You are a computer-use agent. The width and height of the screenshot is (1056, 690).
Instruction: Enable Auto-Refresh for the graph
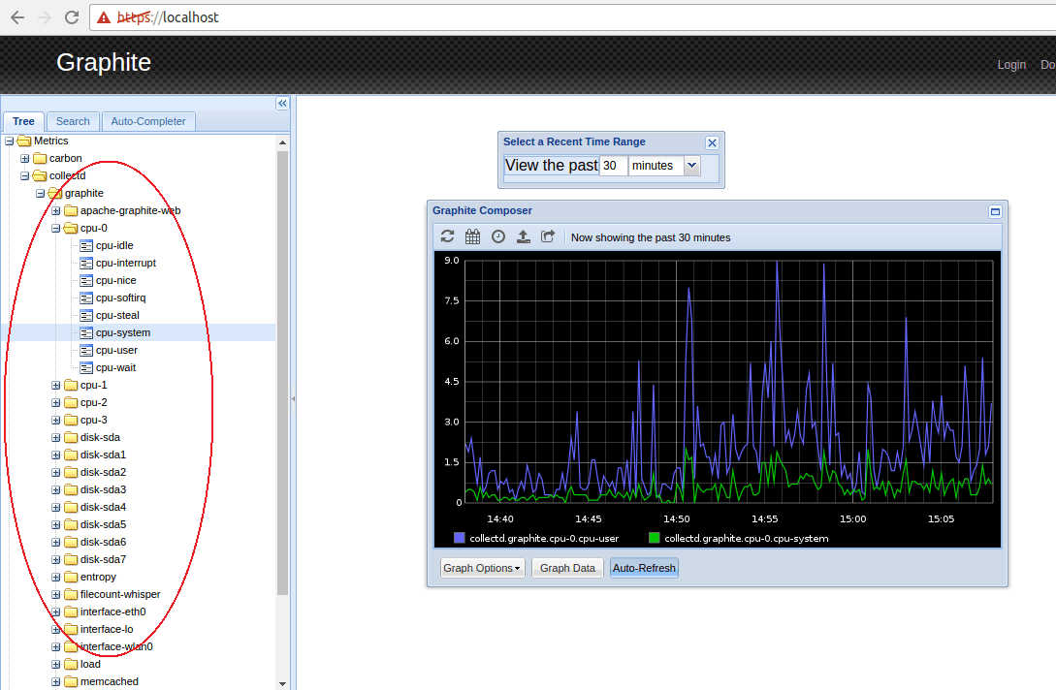pyautogui.click(x=643, y=568)
